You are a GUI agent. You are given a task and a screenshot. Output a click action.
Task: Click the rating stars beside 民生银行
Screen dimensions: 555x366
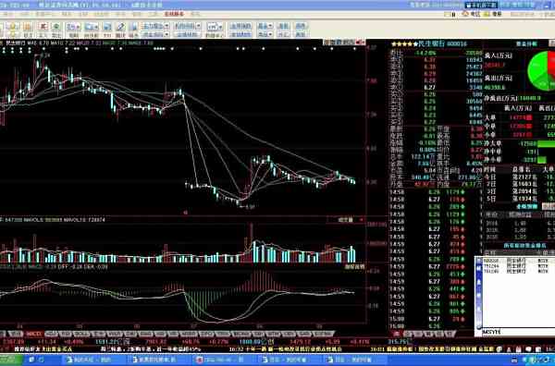404,43
